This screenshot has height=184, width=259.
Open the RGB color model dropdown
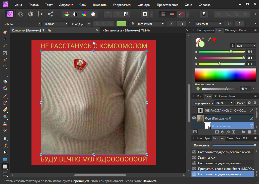tap(246, 46)
